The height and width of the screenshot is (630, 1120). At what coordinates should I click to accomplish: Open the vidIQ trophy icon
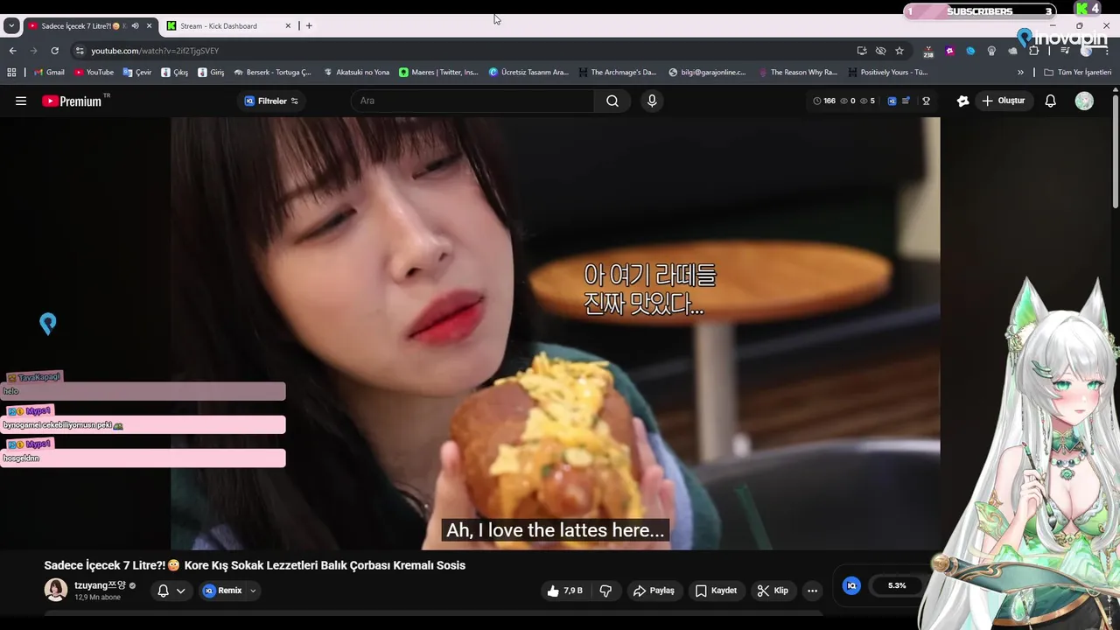(x=926, y=101)
